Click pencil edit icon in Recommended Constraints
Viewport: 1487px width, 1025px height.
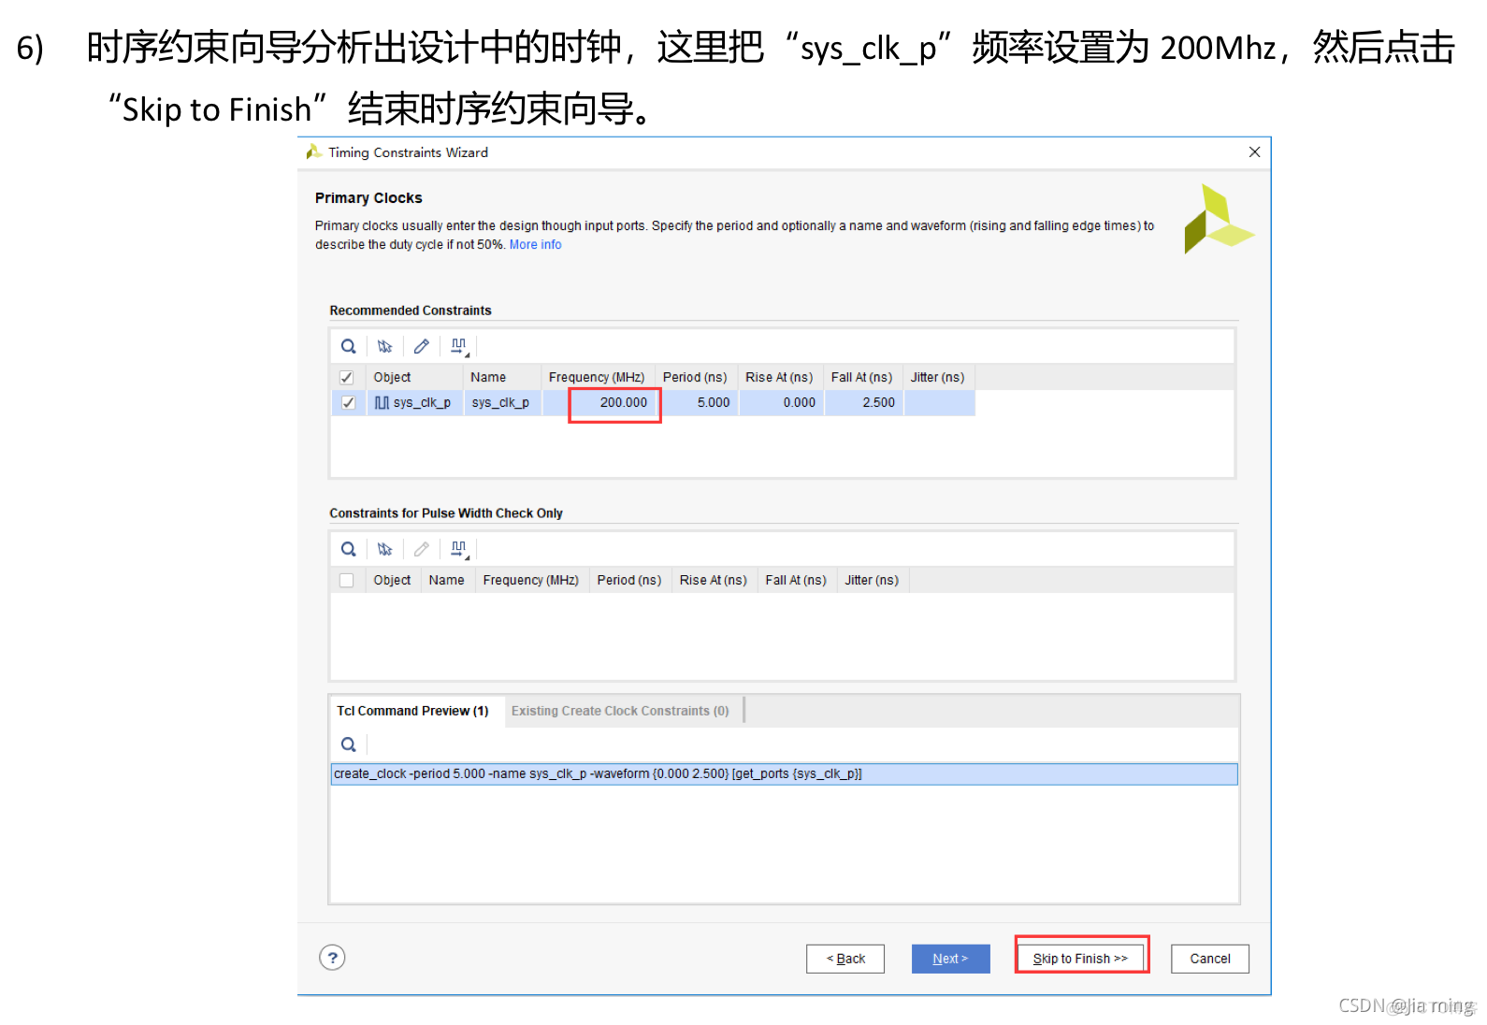(x=422, y=346)
